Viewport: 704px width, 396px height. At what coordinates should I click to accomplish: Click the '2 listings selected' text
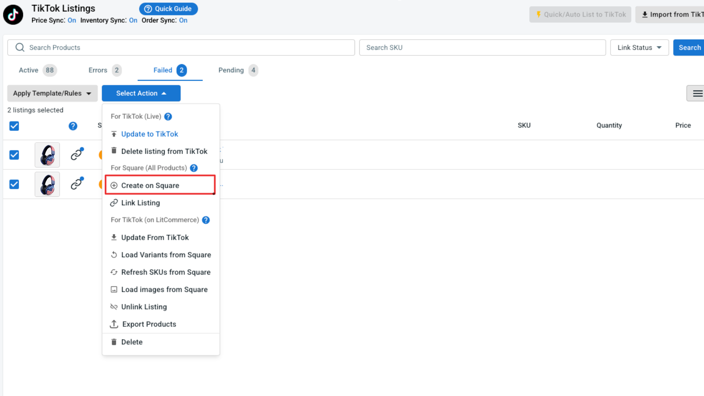click(x=35, y=110)
